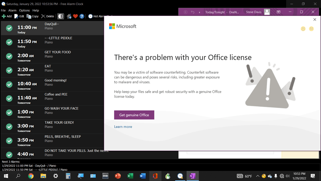321x181 pixels.
Task: Disable the 1:00 PM GO WASH YOUR FACE alarm
Action: click(x=9, y=112)
